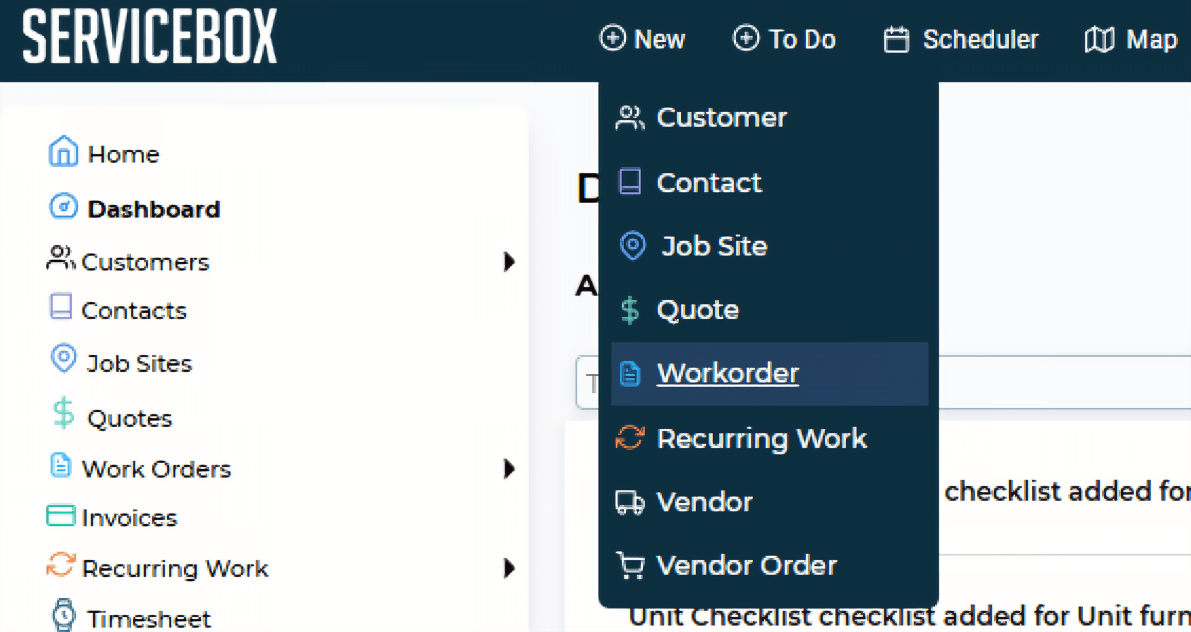Click the calendar icon next to Scheduler
Viewport: 1191px width, 632px height.
pos(897,40)
